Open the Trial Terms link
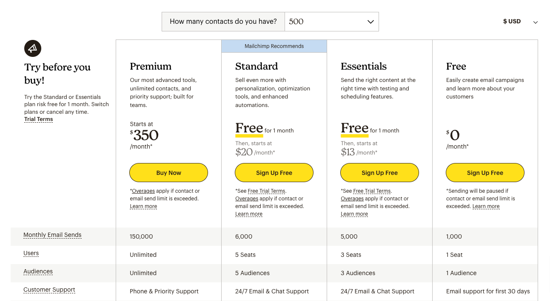The height and width of the screenshot is (301, 550). (x=38, y=119)
